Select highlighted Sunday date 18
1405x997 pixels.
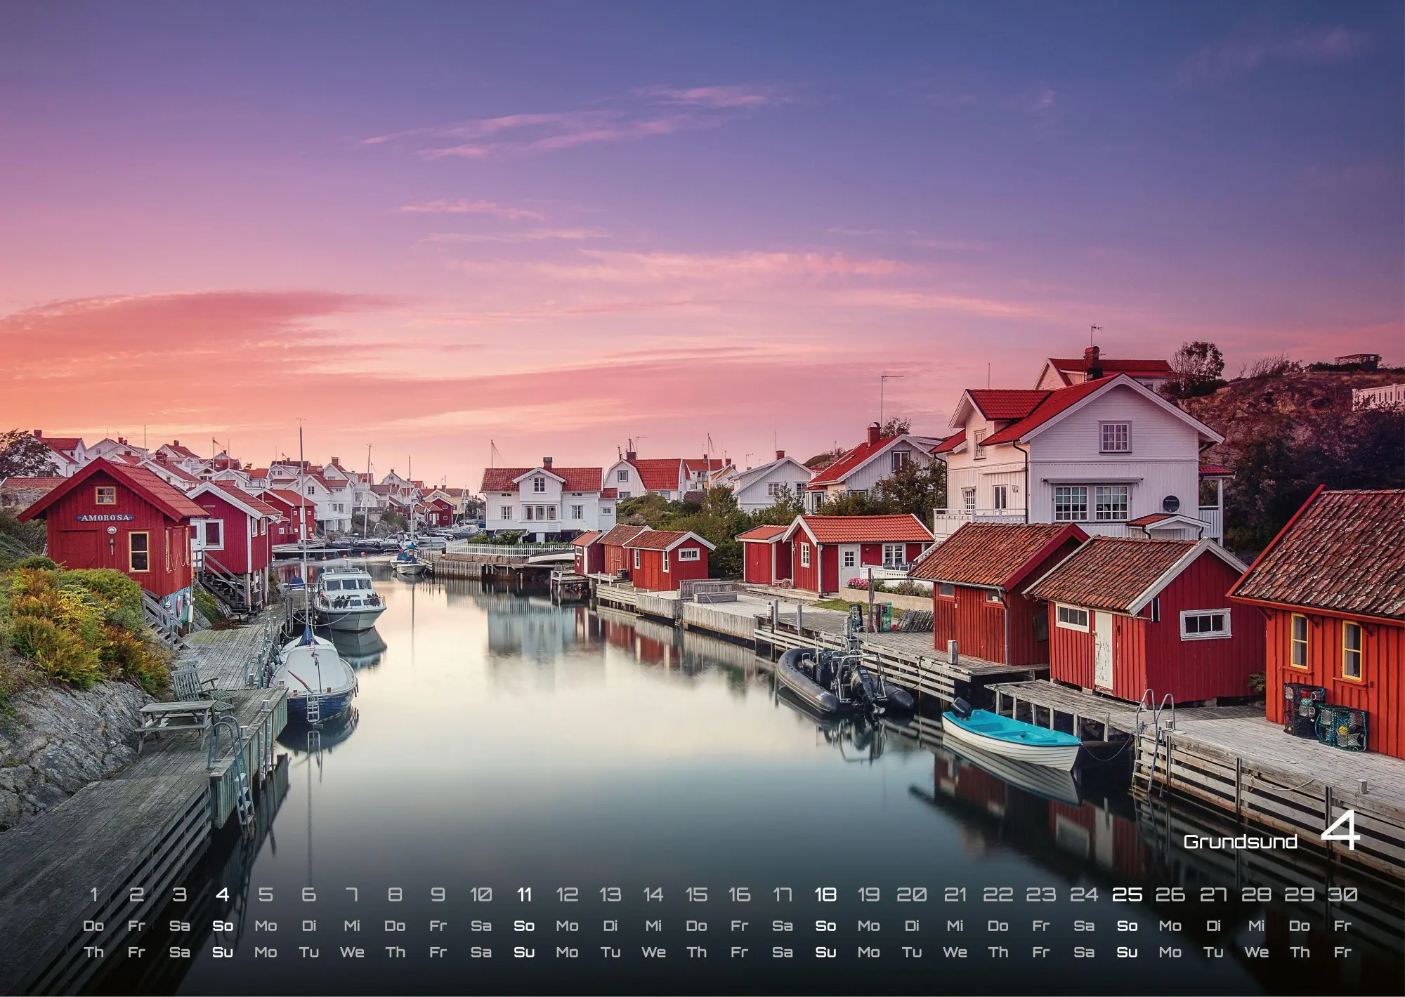tap(825, 894)
